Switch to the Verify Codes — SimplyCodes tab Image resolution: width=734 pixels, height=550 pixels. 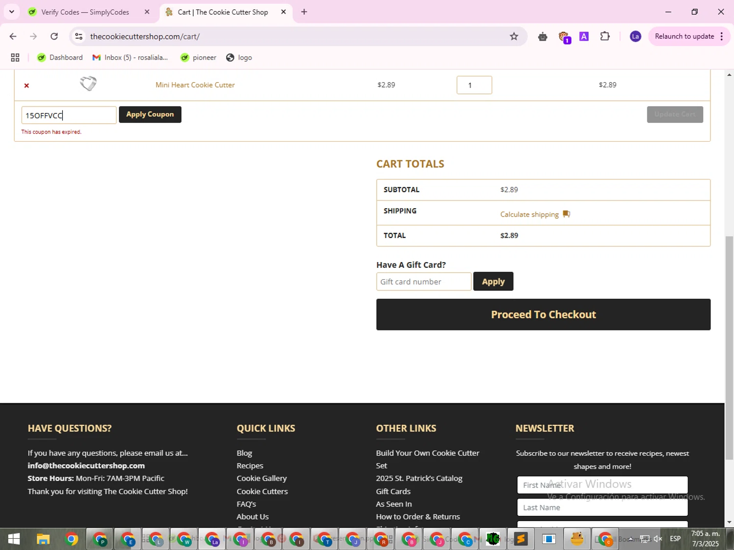[85, 12]
